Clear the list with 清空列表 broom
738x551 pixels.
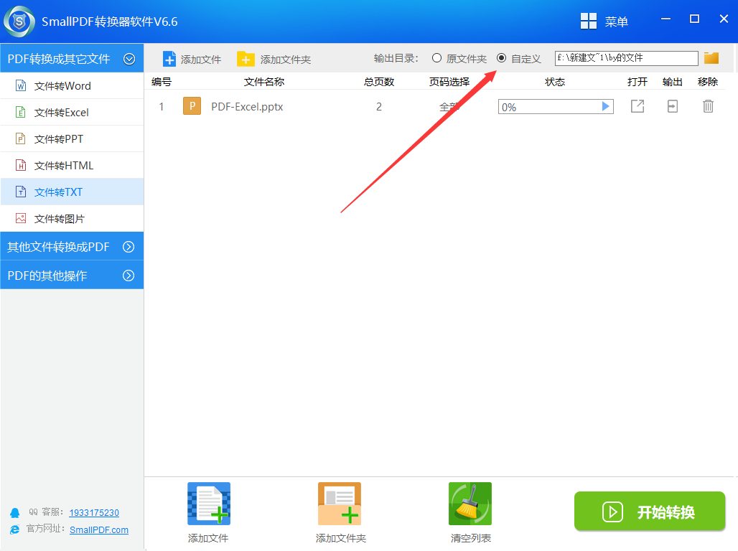click(470, 504)
